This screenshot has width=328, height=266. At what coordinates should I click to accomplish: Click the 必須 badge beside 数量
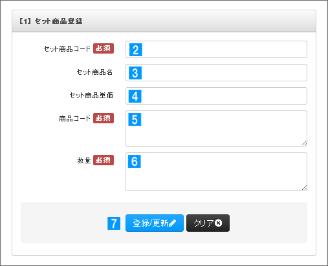click(x=104, y=160)
